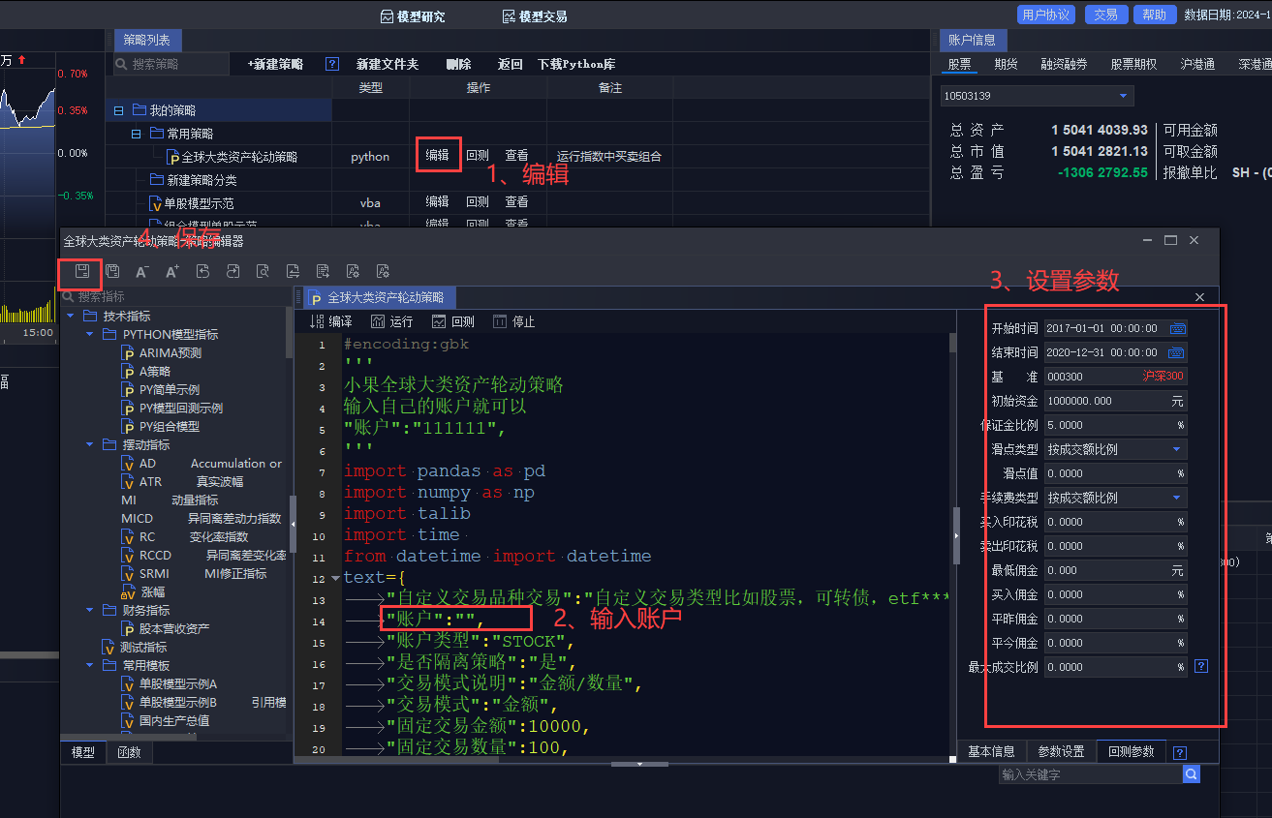
Task: Click +新建策略 to create a strategy
Action: (x=275, y=64)
